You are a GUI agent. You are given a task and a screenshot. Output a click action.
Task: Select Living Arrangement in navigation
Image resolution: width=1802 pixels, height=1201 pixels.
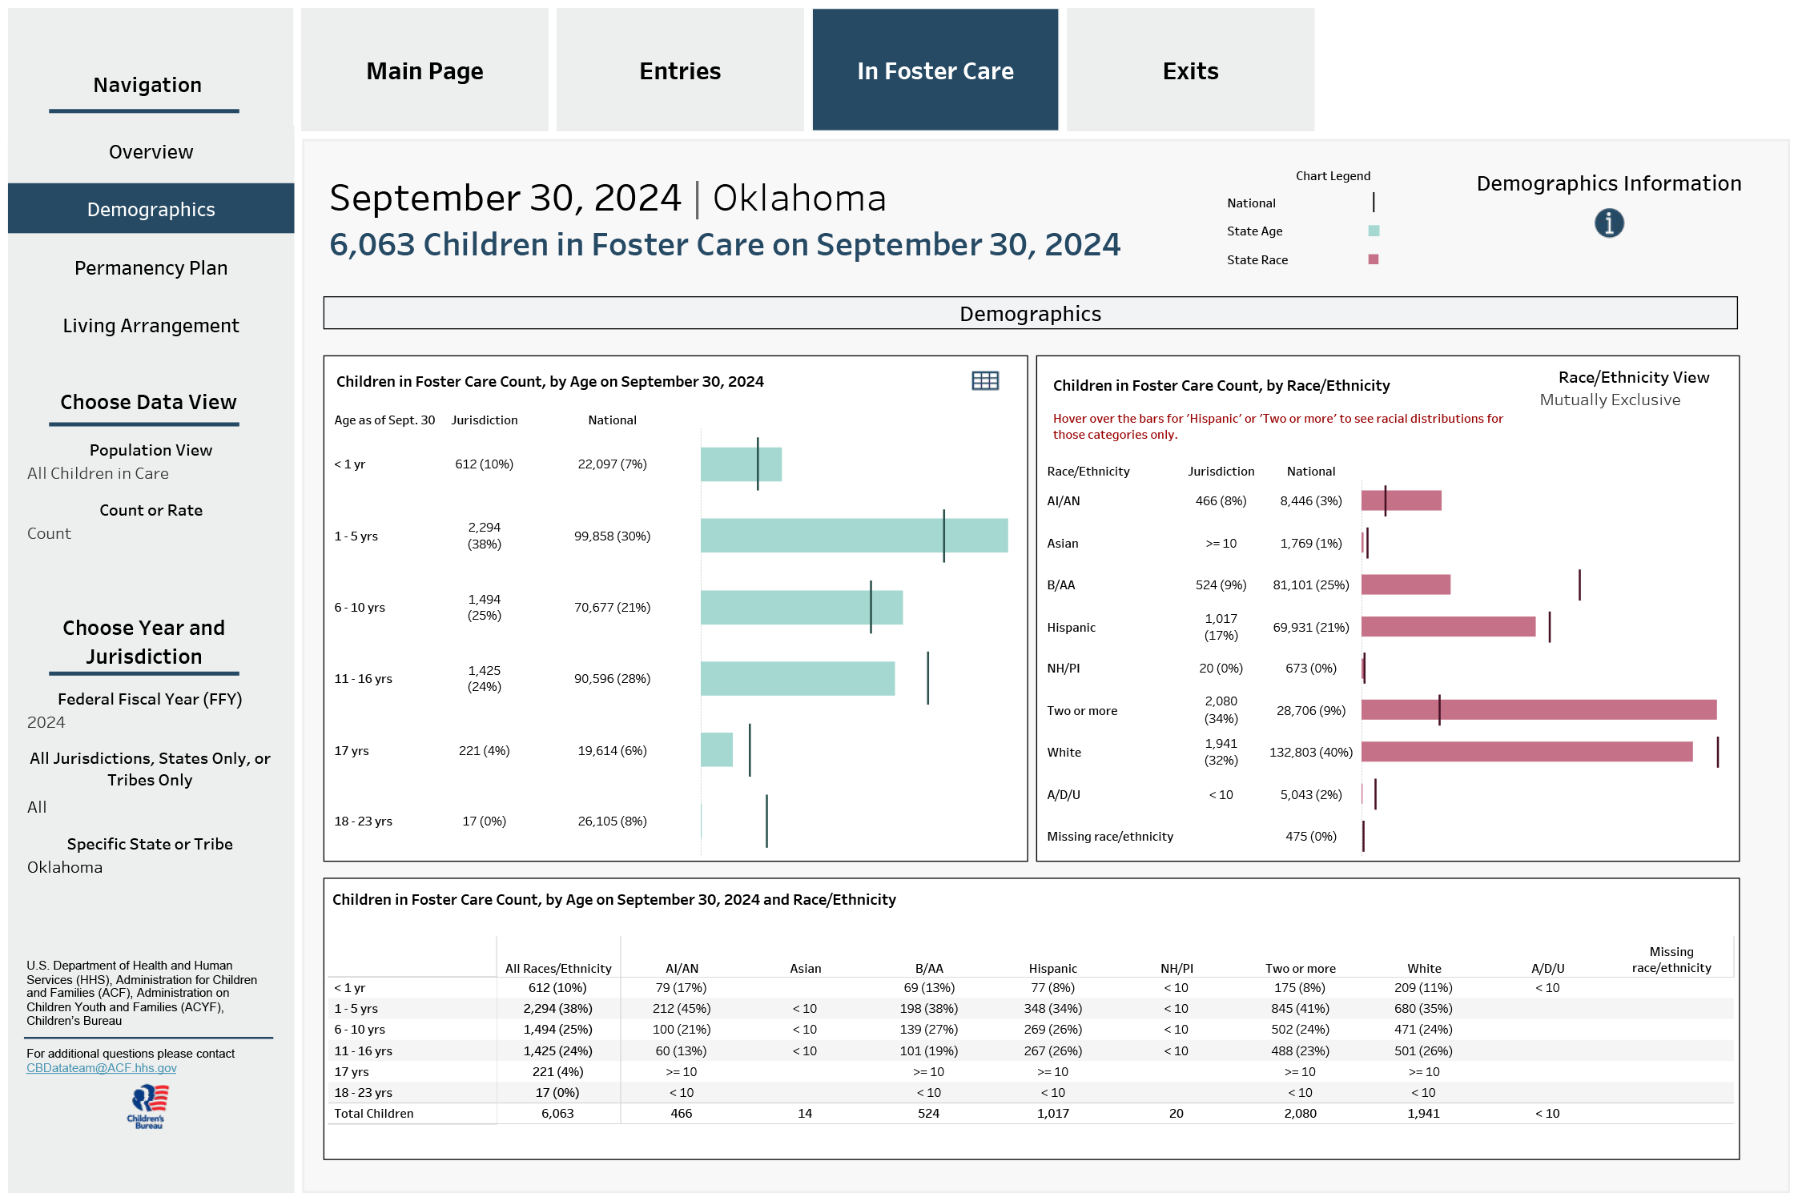pyautogui.click(x=151, y=326)
